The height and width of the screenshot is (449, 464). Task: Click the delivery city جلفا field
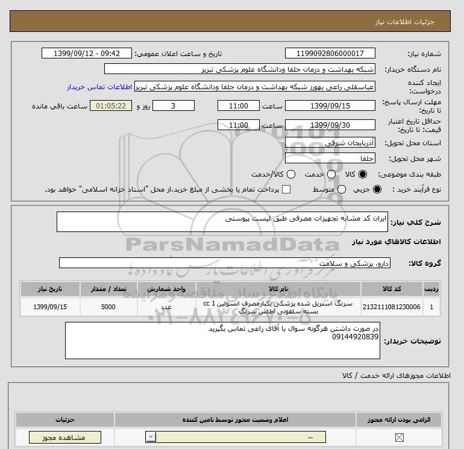click(330, 159)
